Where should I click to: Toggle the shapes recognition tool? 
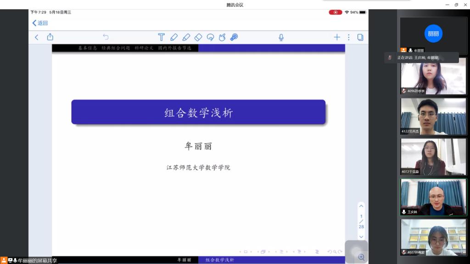(222, 37)
